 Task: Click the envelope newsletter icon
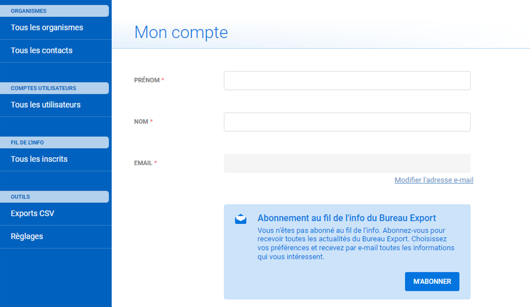pos(240,219)
